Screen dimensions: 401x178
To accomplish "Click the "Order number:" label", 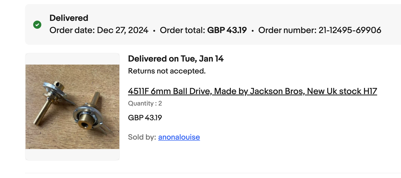I will (287, 30).
